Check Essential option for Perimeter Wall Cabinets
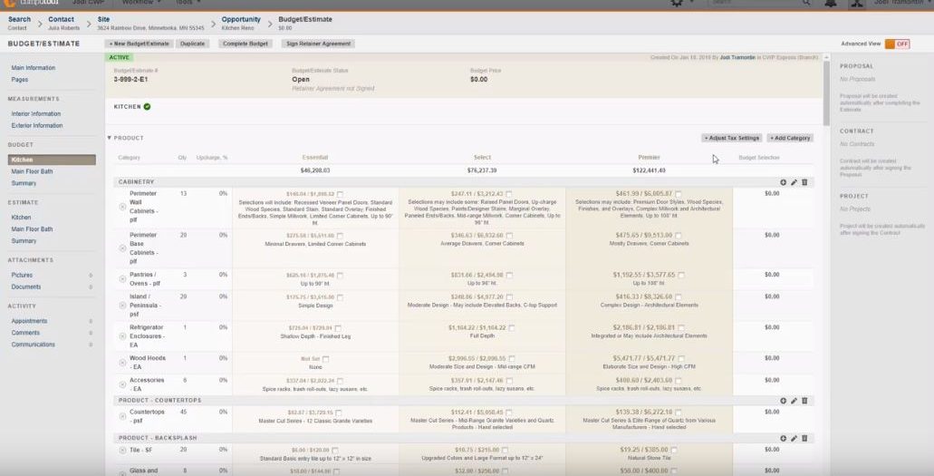This screenshot has width=934, height=476. point(341,194)
